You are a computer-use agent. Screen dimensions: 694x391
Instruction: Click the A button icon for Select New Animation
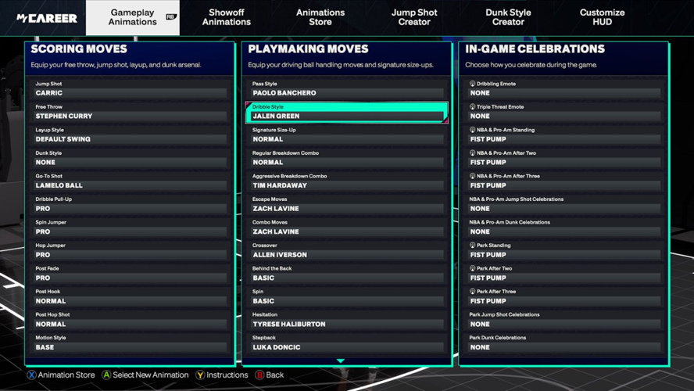106,375
